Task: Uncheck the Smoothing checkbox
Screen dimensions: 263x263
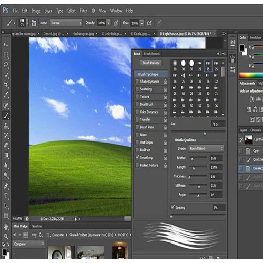Action: pyautogui.click(x=137, y=157)
